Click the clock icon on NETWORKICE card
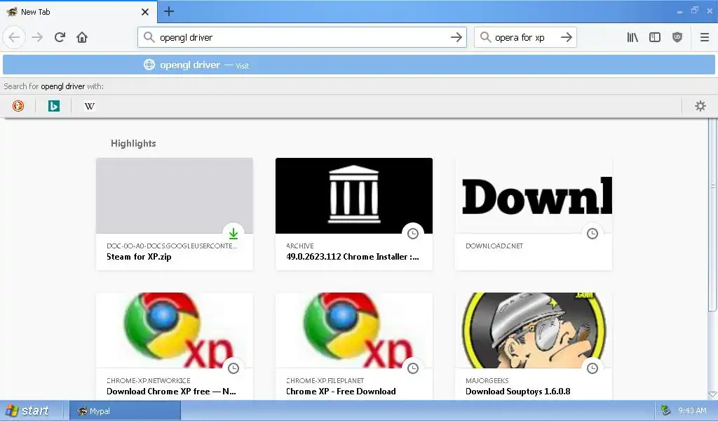The width and height of the screenshot is (718, 421). click(x=233, y=368)
